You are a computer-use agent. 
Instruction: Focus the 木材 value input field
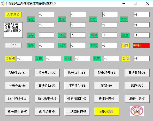pos(82,58)
